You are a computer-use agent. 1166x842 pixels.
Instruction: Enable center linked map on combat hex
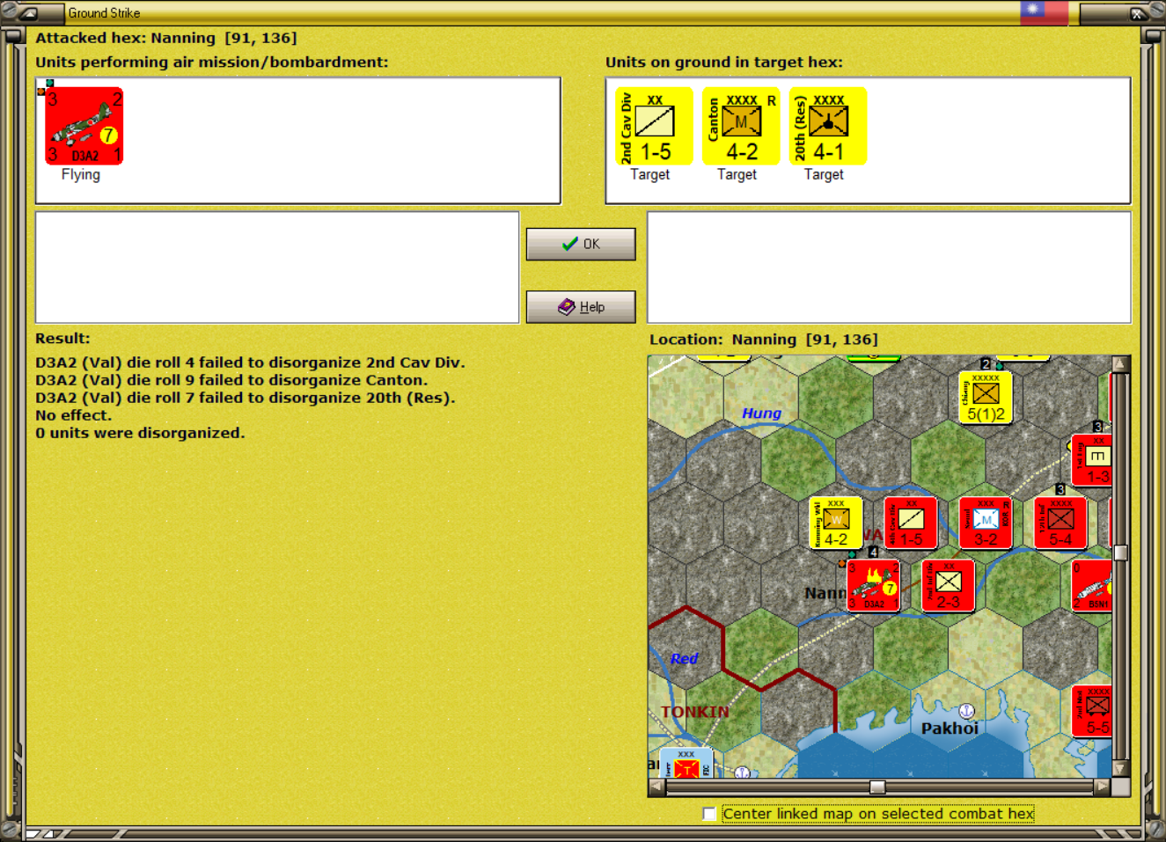(709, 814)
